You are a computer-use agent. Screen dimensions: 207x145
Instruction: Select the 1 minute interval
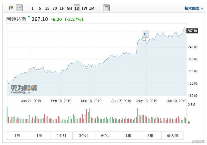(32, 8)
